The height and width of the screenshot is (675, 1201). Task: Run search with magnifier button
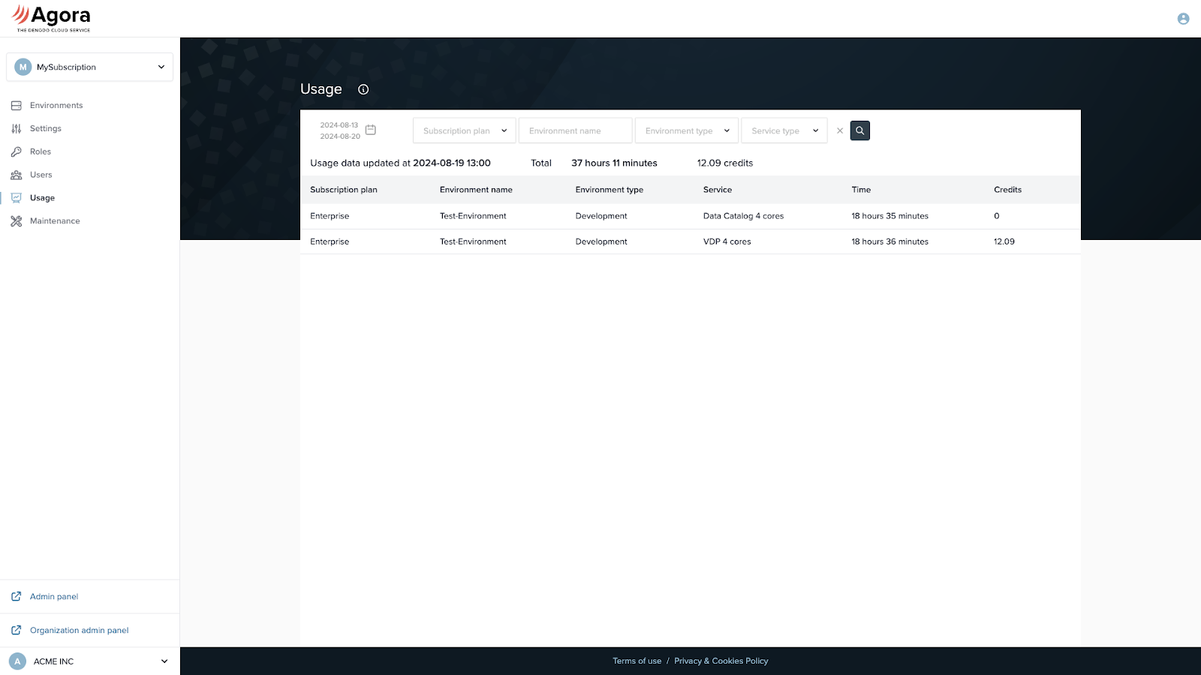pyautogui.click(x=860, y=130)
